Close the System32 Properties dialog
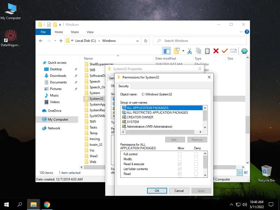Viewport: 280px width, 210px height. pyautogui.click(x=200, y=69)
